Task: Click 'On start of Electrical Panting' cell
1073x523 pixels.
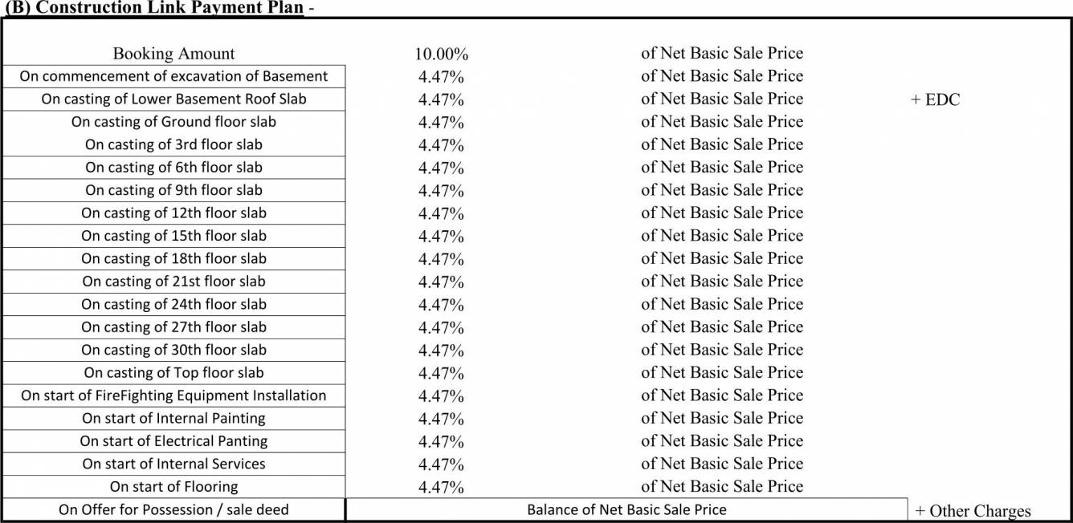Action: pos(173,441)
